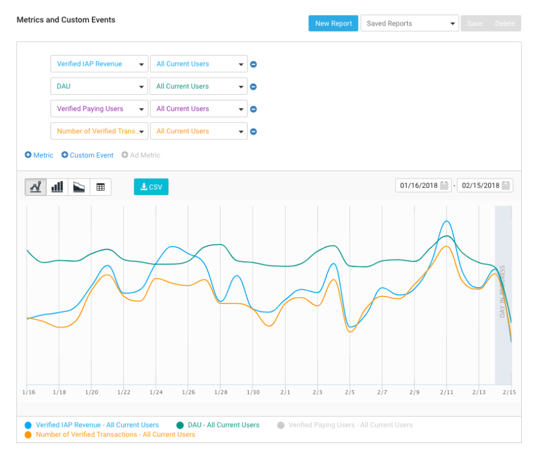Add a new Metric row
541x460 pixels.
coord(39,155)
